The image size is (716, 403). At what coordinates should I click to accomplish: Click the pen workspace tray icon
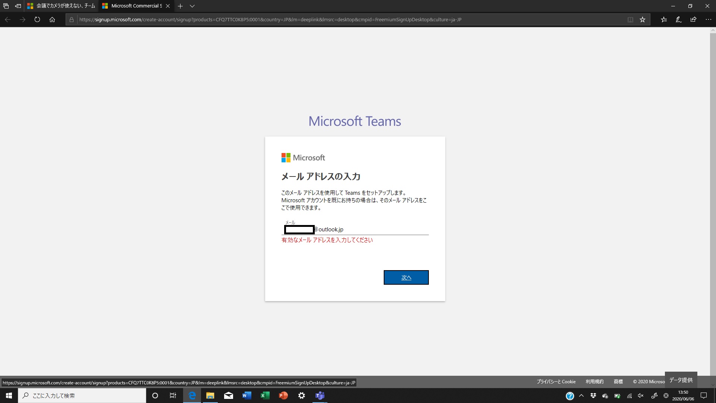654,396
